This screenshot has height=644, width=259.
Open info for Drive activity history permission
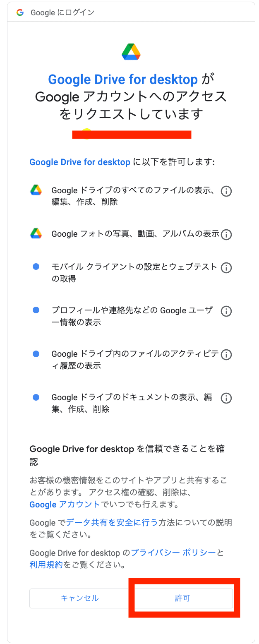click(x=226, y=355)
